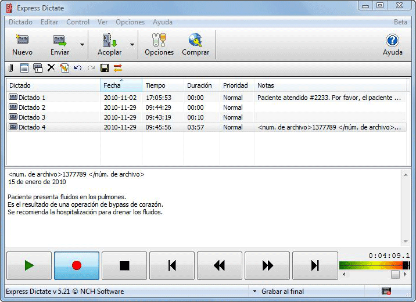
Task: Jump to end of dictation
Action: click(315, 265)
